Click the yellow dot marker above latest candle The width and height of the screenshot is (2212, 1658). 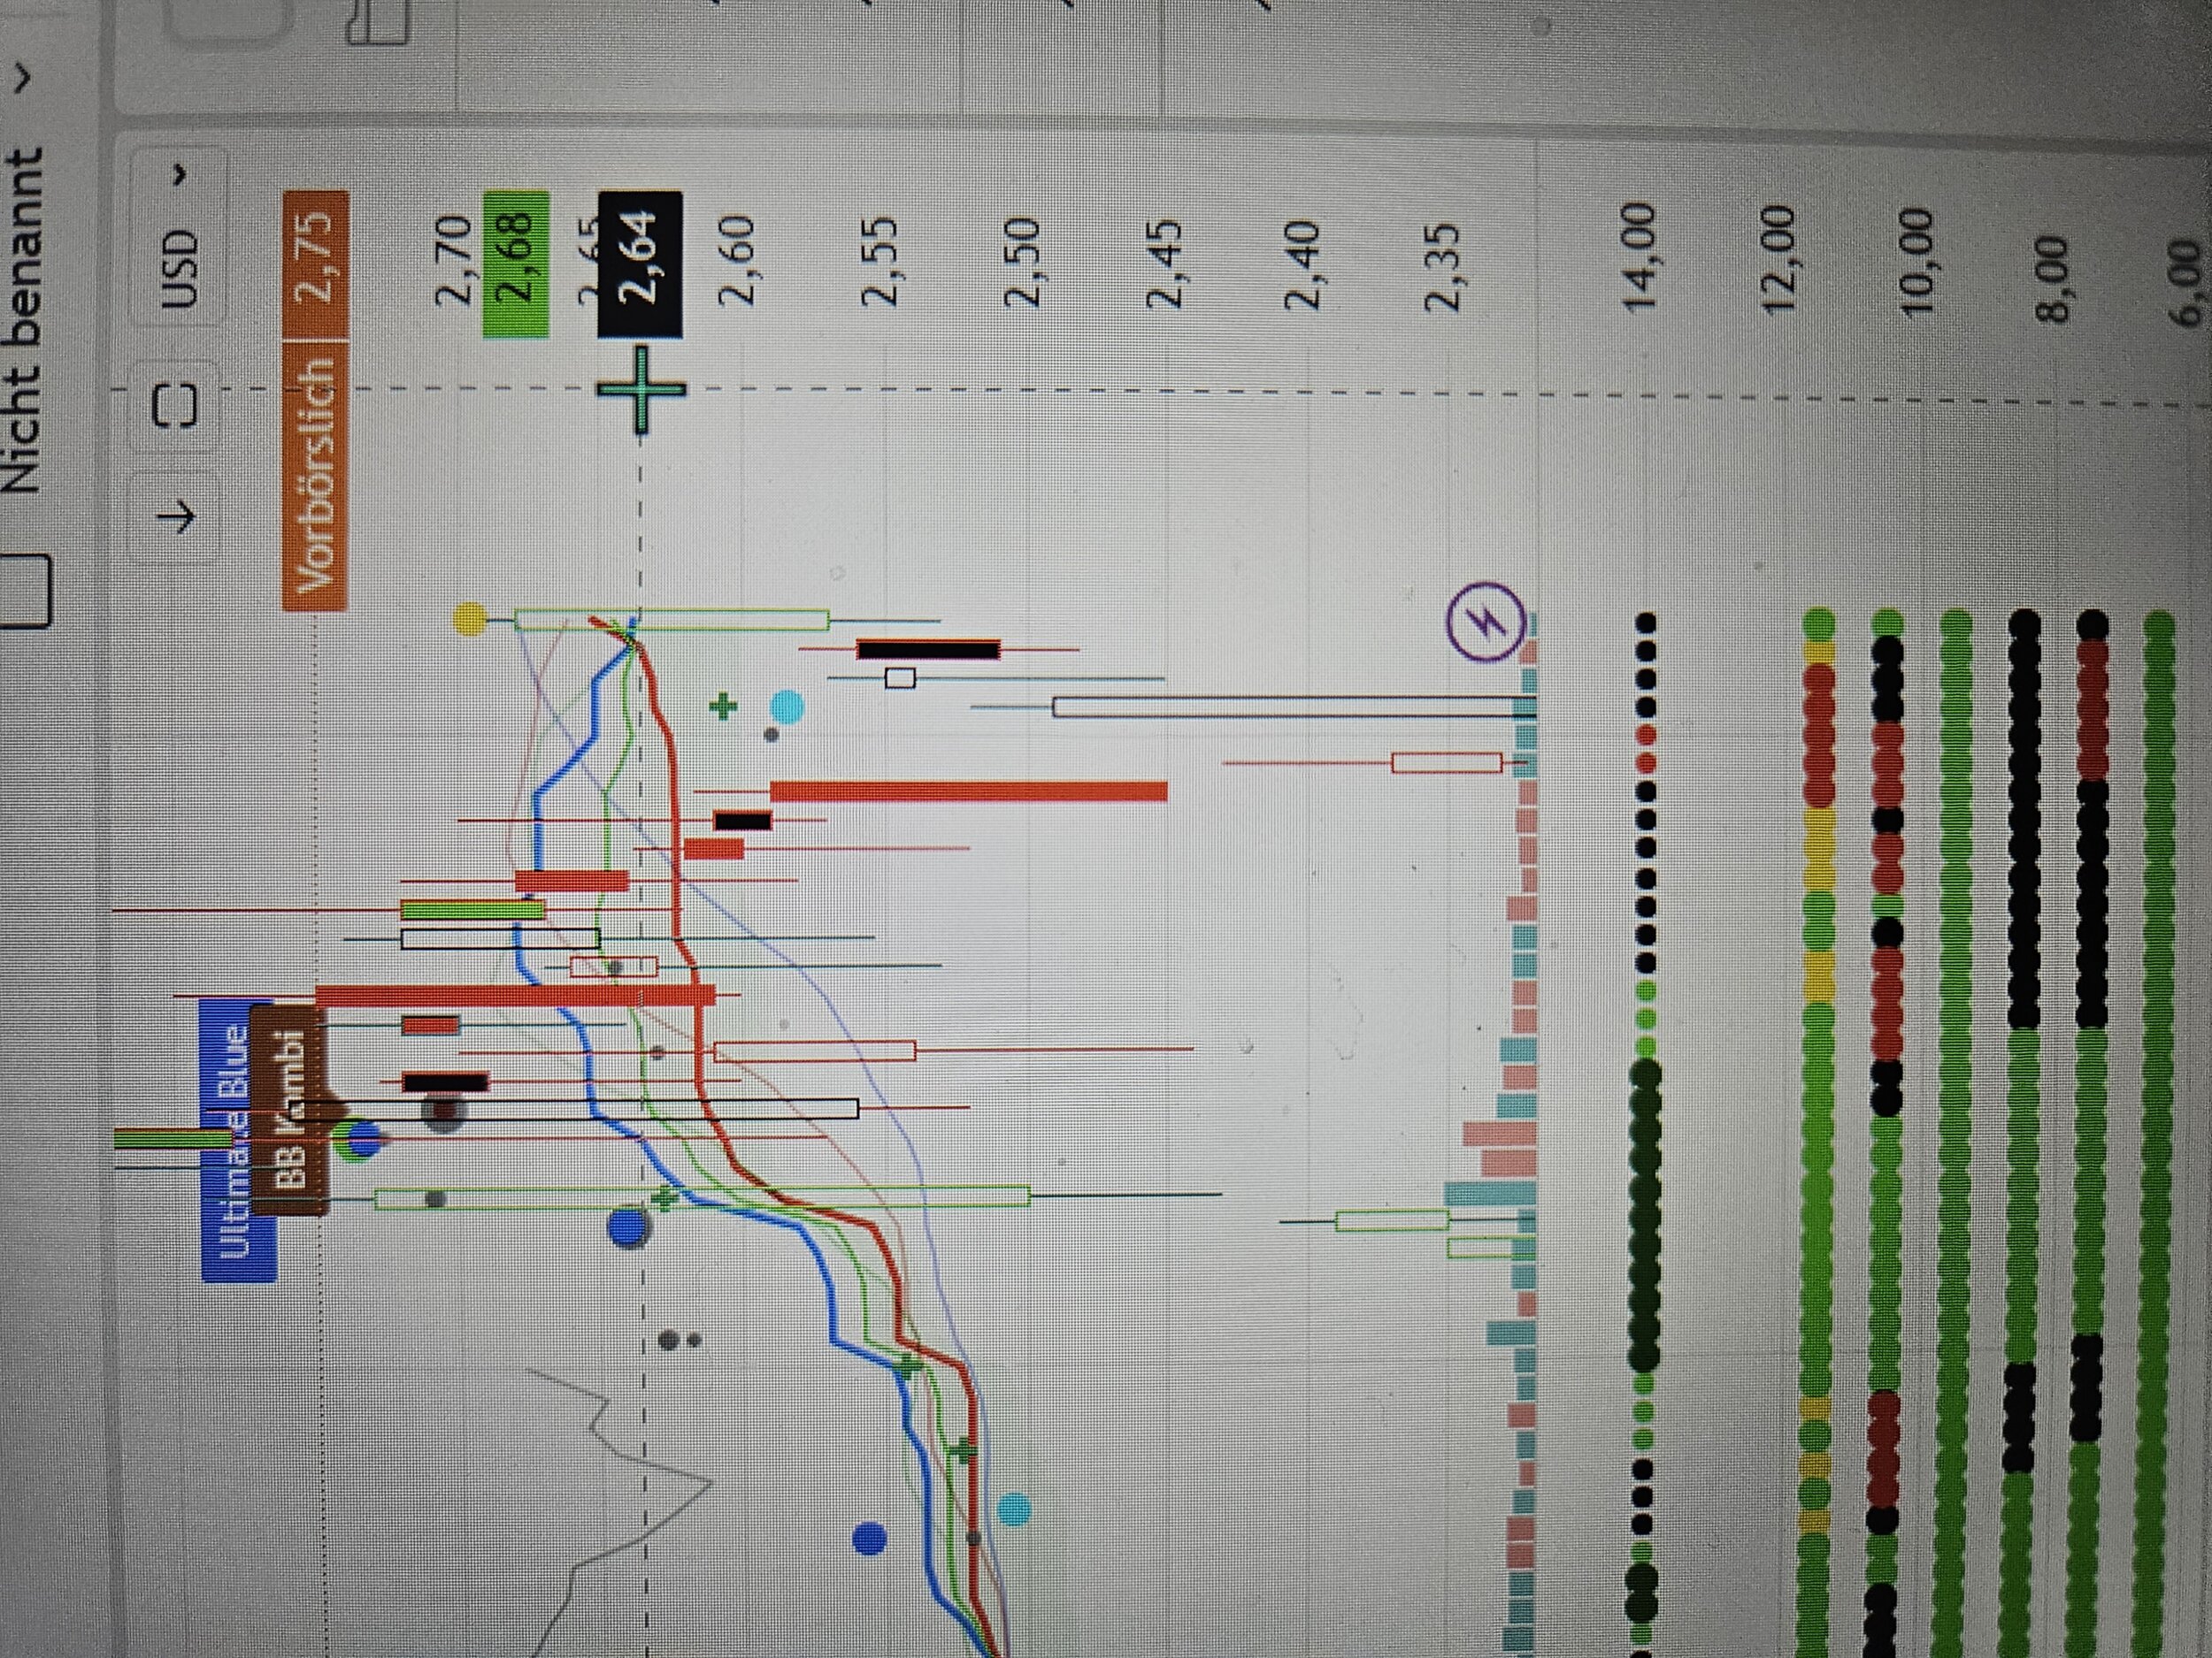tap(470, 620)
